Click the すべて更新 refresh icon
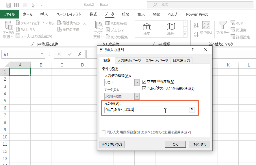 pos(99,25)
